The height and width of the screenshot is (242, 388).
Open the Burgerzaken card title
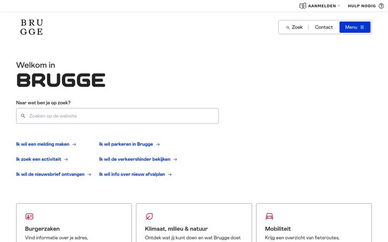point(43,229)
